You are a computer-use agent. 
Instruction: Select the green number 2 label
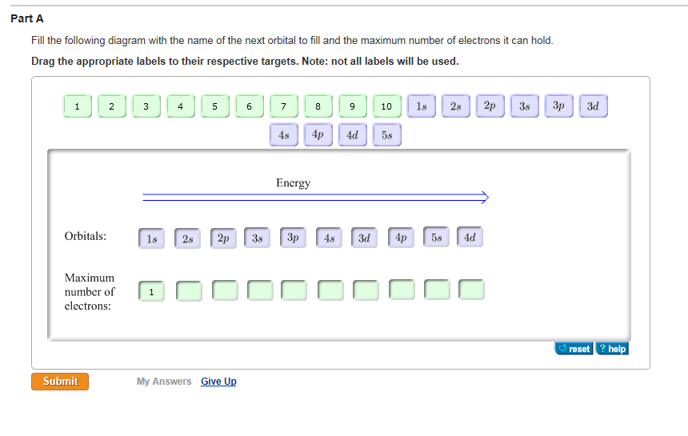pos(112,106)
